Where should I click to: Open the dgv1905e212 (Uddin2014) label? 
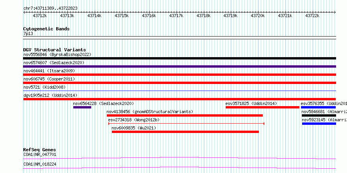[50, 95]
